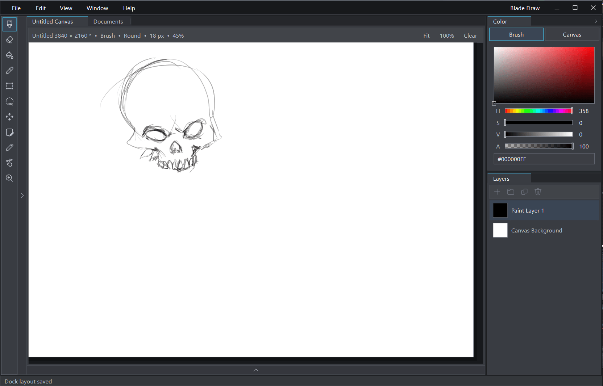This screenshot has height=386, width=603.
Task: Expand the bottom panel with up chevron
Action: coord(256,370)
